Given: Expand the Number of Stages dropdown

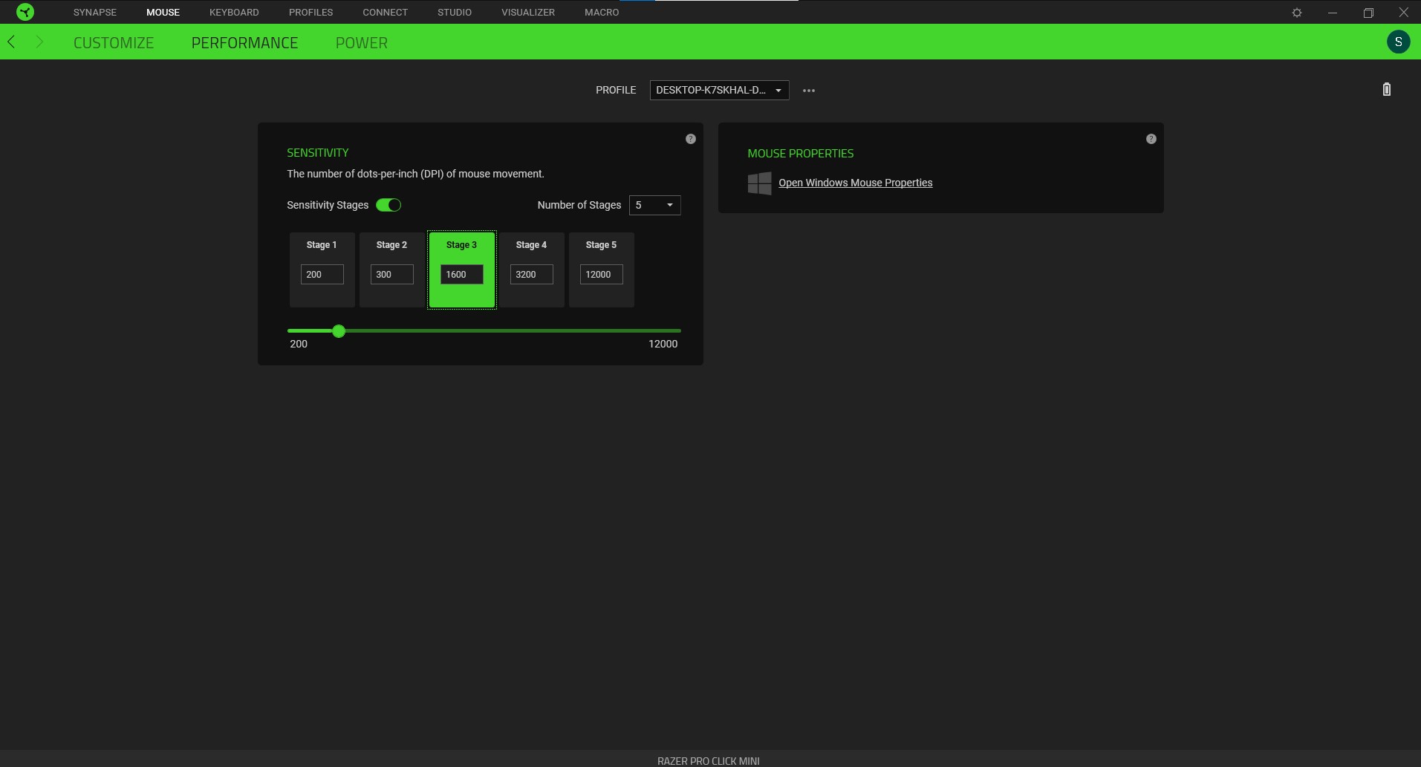Looking at the screenshot, I should click(654, 205).
